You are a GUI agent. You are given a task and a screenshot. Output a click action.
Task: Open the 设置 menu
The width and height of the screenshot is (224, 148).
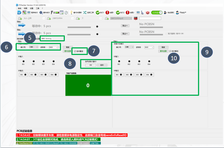[31, 8]
